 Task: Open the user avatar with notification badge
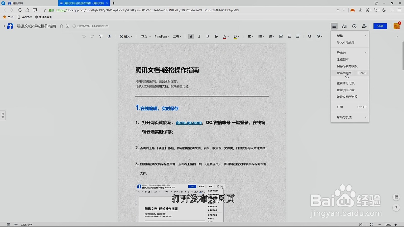[x=396, y=26]
